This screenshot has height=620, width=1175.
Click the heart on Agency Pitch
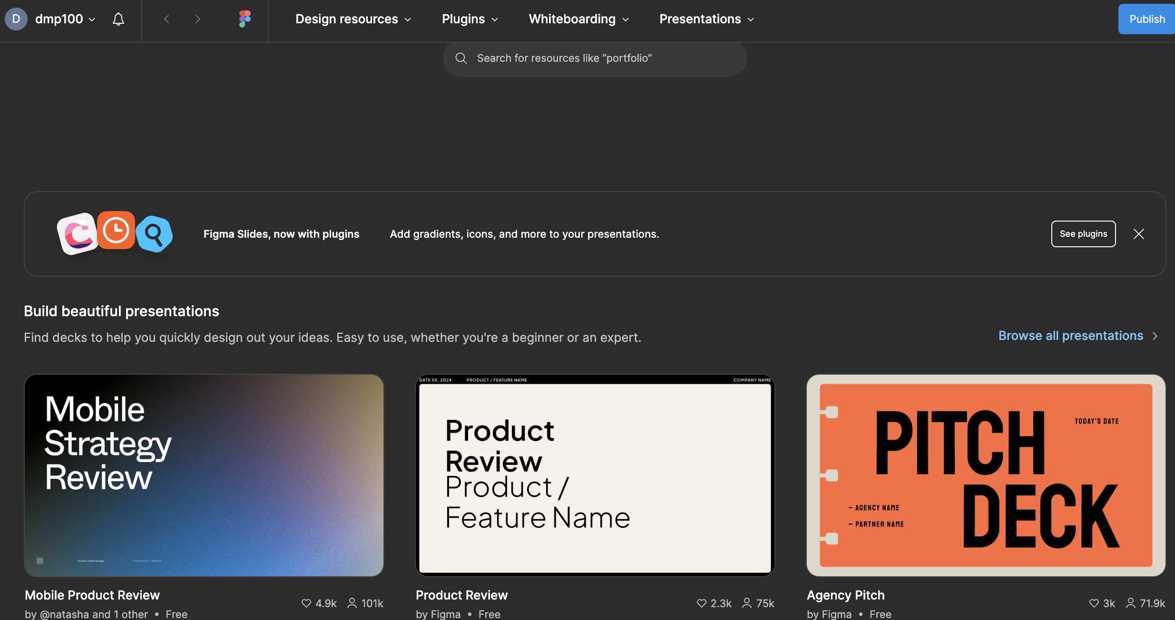click(1094, 603)
